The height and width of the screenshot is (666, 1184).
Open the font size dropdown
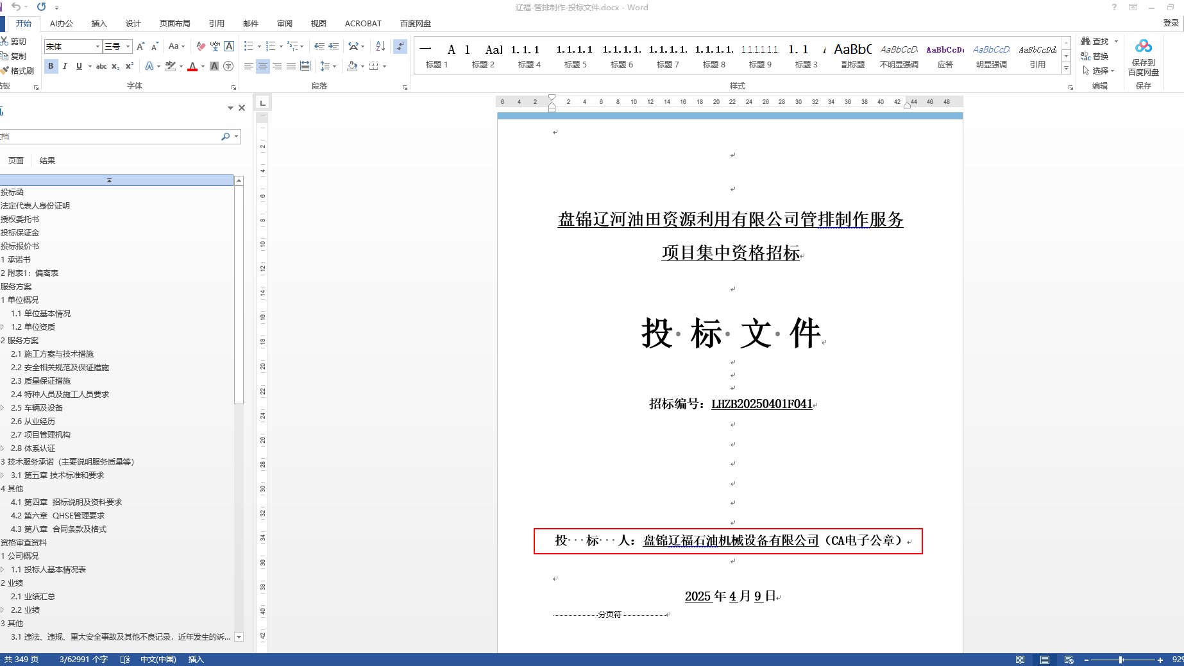128,46
